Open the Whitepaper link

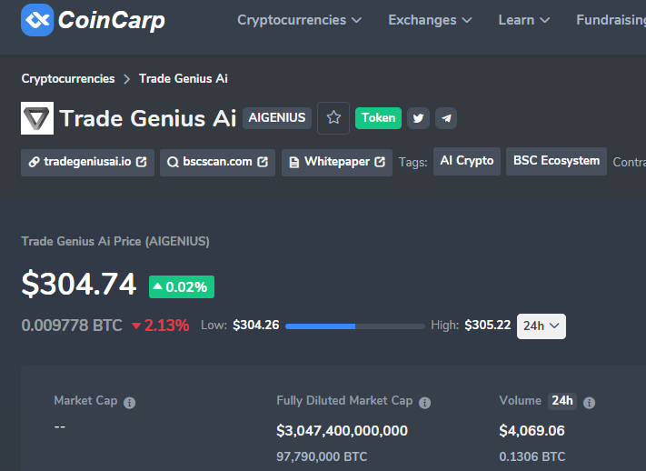(336, 162)
